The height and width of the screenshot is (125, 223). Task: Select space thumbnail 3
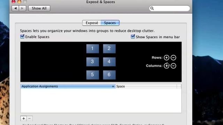[x=93, y=62]
